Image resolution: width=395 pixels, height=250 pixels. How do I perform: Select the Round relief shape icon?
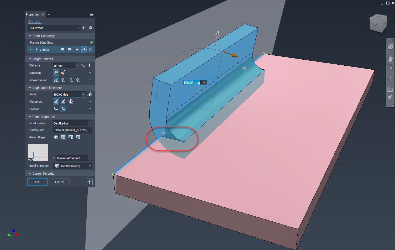(71, 137)
